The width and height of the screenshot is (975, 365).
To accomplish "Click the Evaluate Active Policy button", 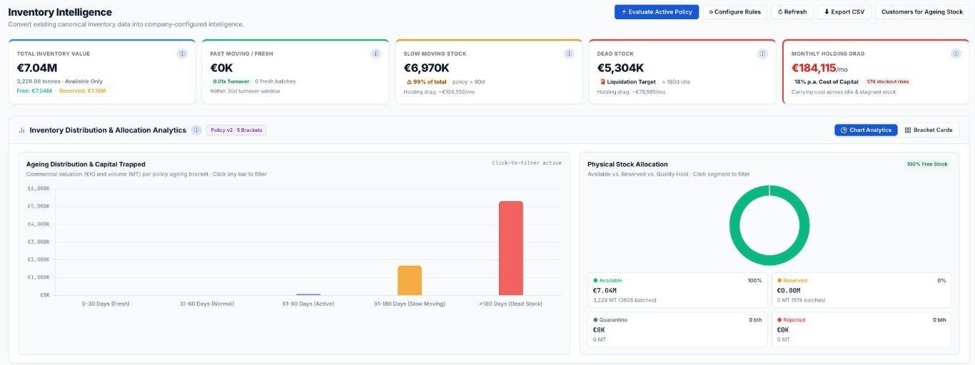I will (657, 12).
